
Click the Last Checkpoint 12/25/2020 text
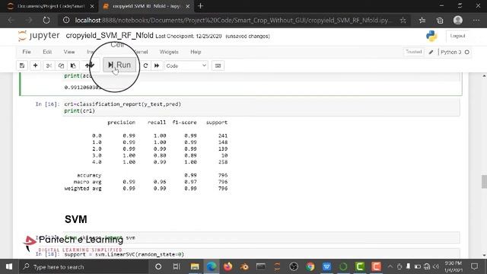pyautogui.click(x=189, y=37)
